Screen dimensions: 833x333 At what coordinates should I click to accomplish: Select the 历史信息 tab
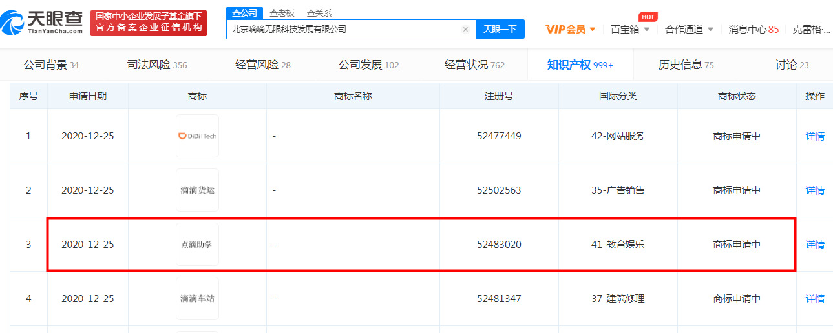point(686,65)
